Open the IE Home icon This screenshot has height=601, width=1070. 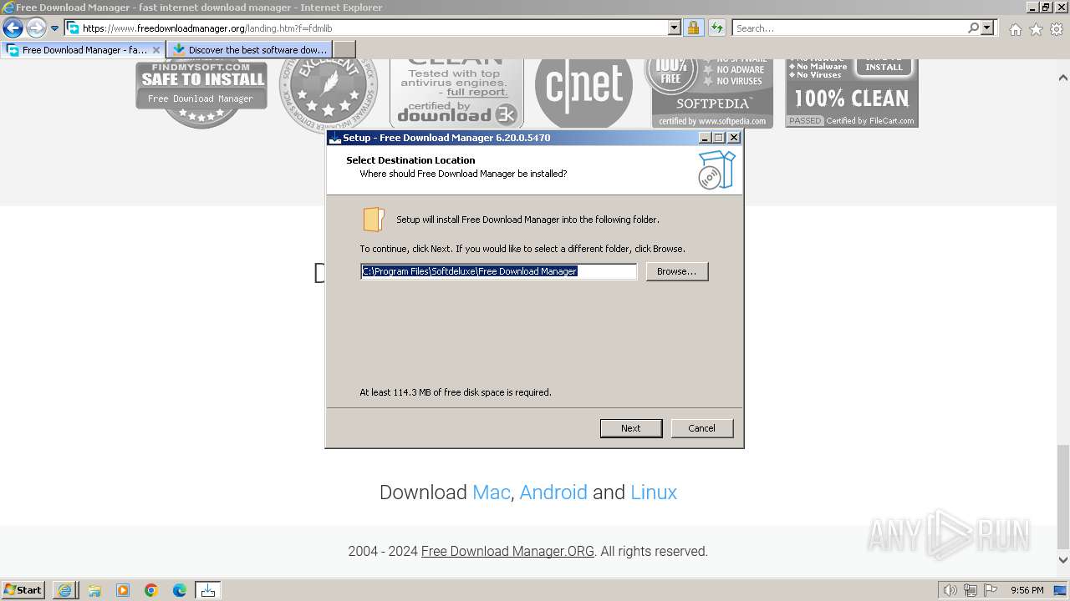click(x=1015, y=29)
